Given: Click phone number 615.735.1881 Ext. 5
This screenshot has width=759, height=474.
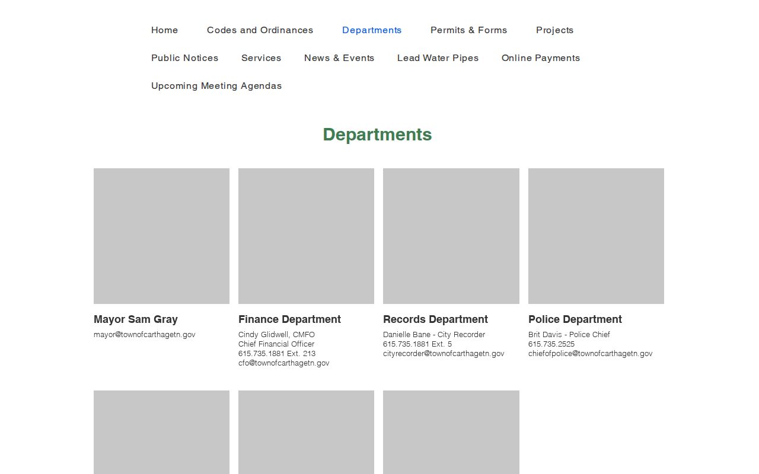Looking at the screenshot, I should tap(417, 344).
